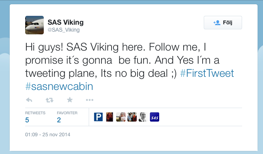The image size is (263, 154).
Task: Follow SAS Viking with Följ button
Action: click(x=223, y=22)
